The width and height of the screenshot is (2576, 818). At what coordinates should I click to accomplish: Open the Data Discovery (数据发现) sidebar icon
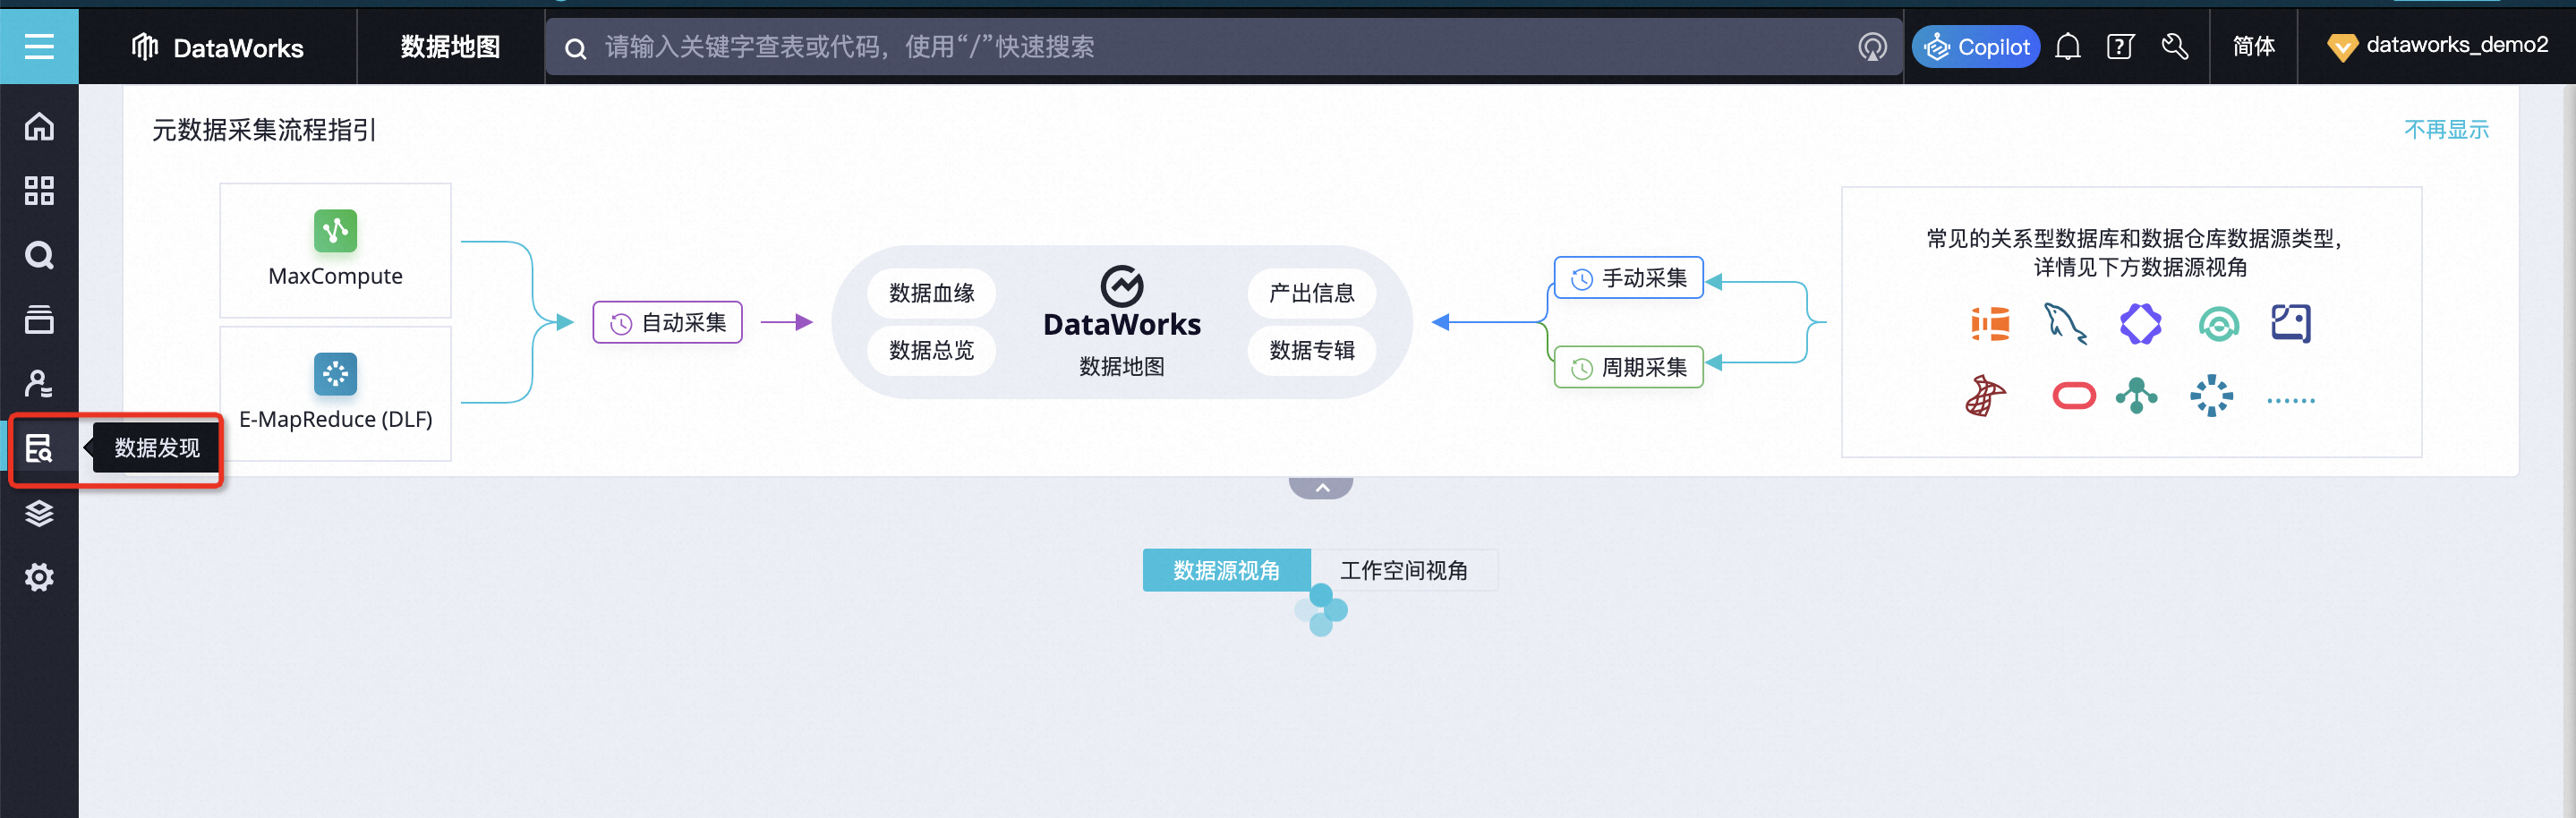39,448
